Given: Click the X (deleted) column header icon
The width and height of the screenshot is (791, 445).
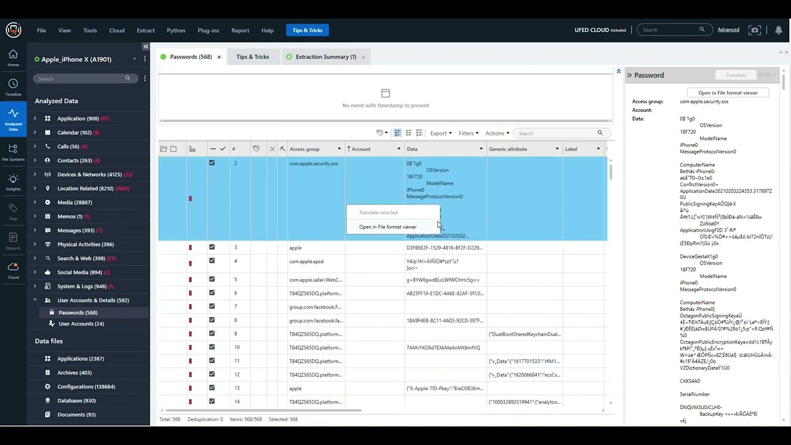Looking at the screenshot, I should click(x=272, y=149).
